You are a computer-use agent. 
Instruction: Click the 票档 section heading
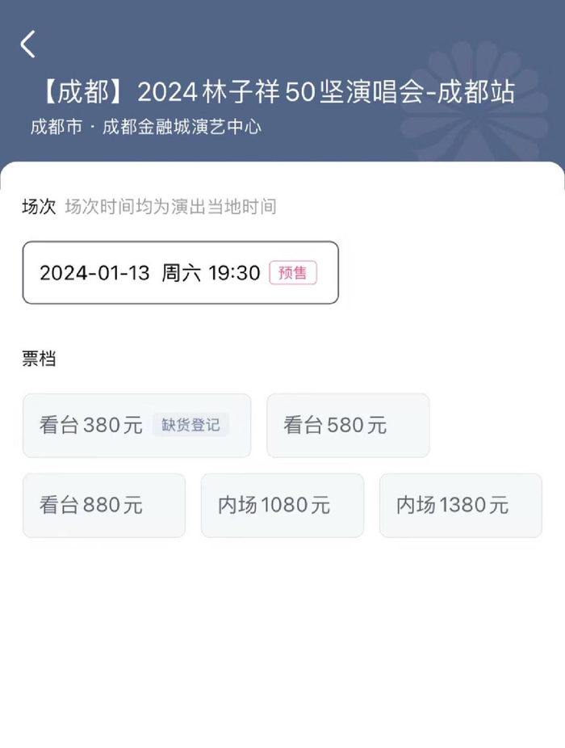click(x=39, y=359)
